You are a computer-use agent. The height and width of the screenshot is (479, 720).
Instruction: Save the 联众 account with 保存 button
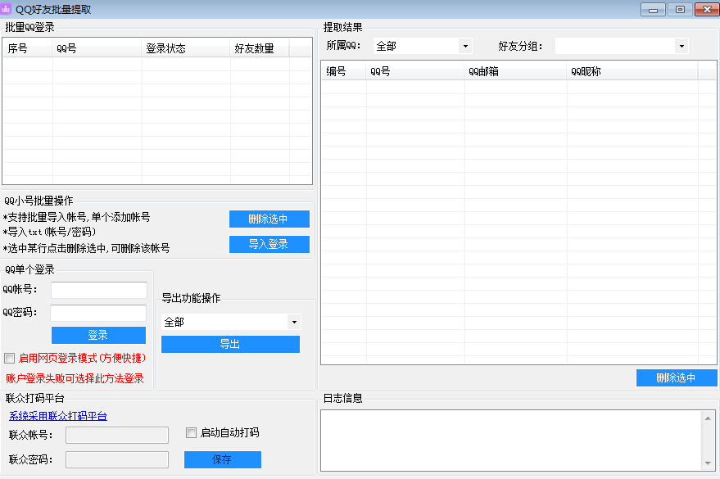223,459
